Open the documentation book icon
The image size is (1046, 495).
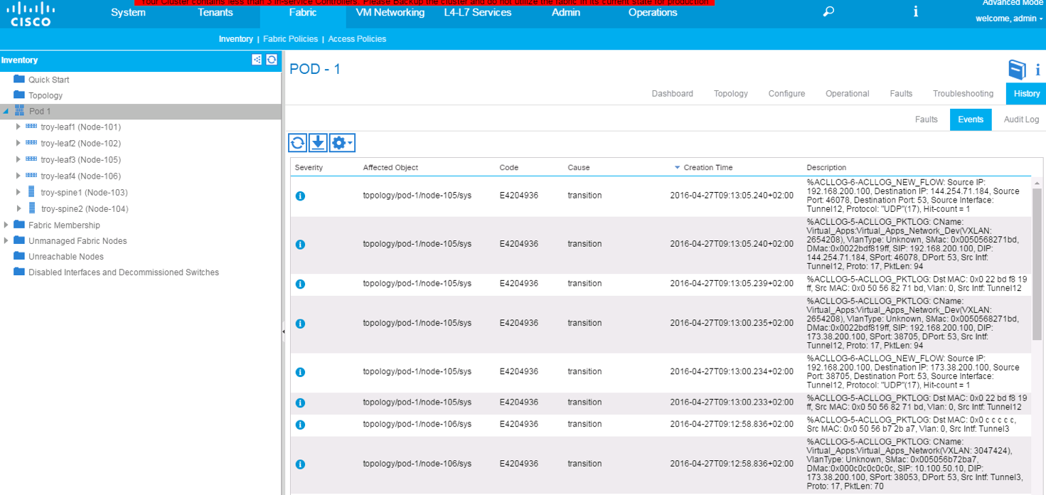click(1018, 69)
